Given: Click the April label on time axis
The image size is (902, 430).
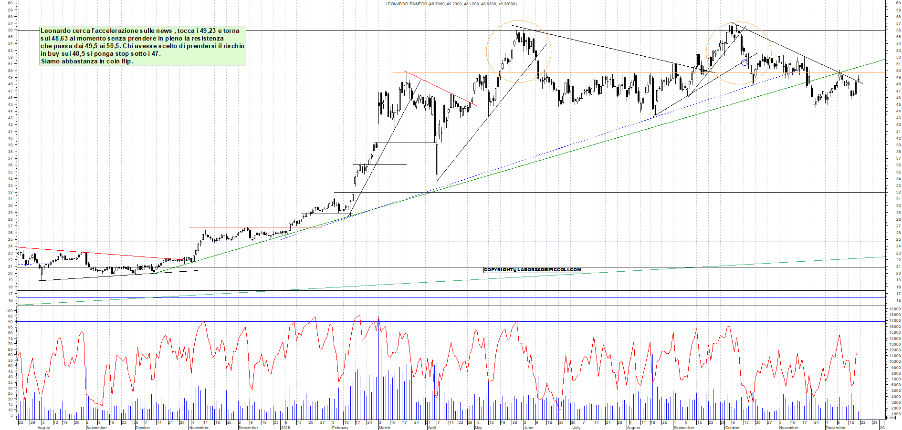Looking at the screenshot, I should coord(432,428).
